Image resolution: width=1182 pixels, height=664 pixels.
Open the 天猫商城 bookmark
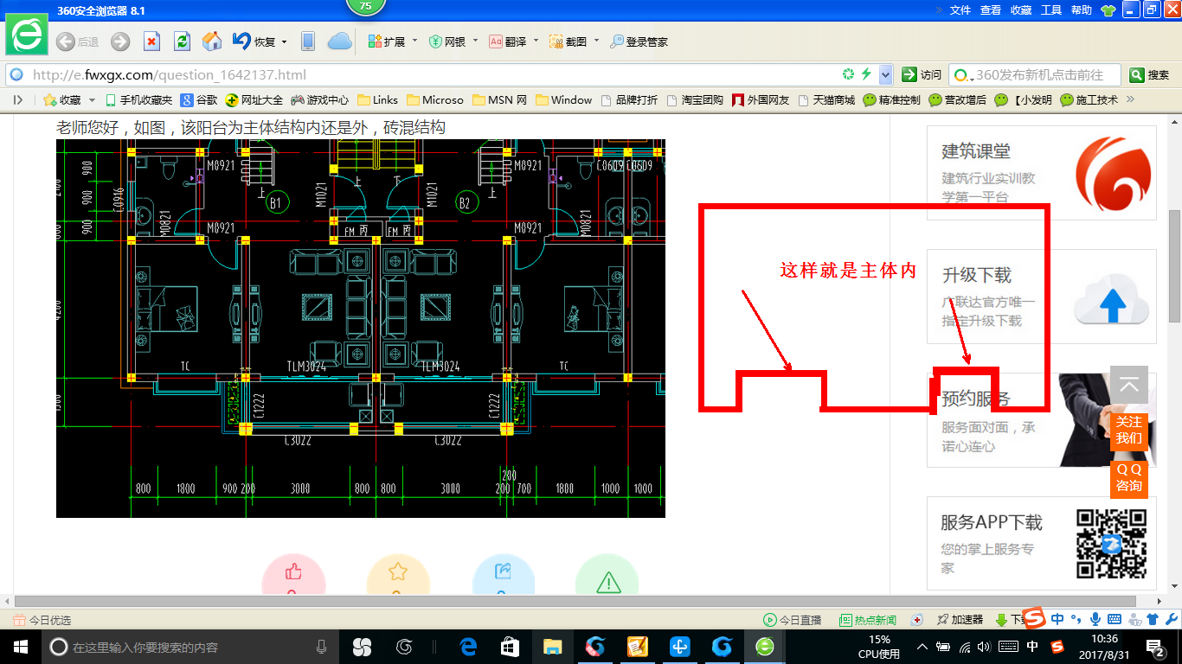pos(825,100)
